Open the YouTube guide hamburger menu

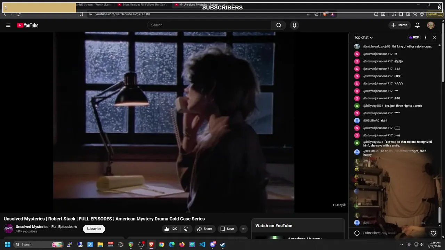click(8, 25)
